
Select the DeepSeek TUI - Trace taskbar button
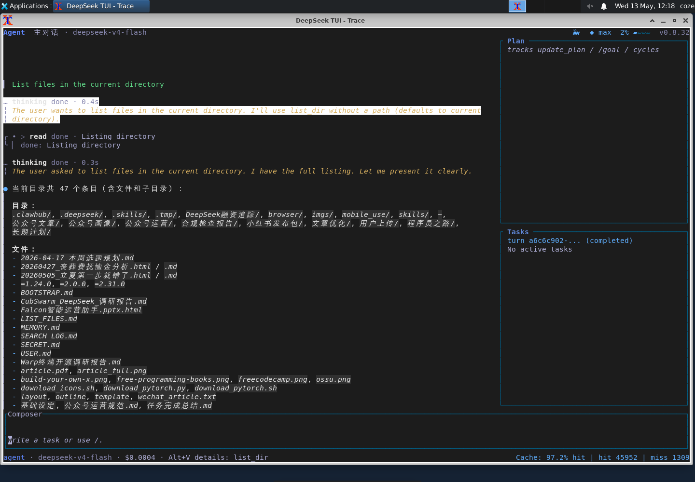101,6
